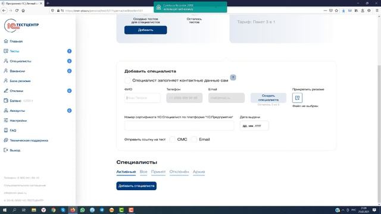Toggle "Специалист заполняет контактные данные сам" checkbox
This screenshot has height=214, width=381.
[x=127, y=80]
